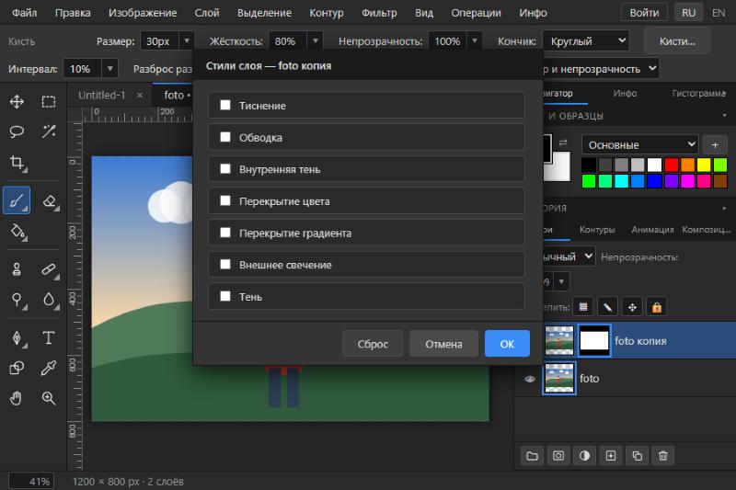Select the Clone Stamp tool

coord(17,269)
